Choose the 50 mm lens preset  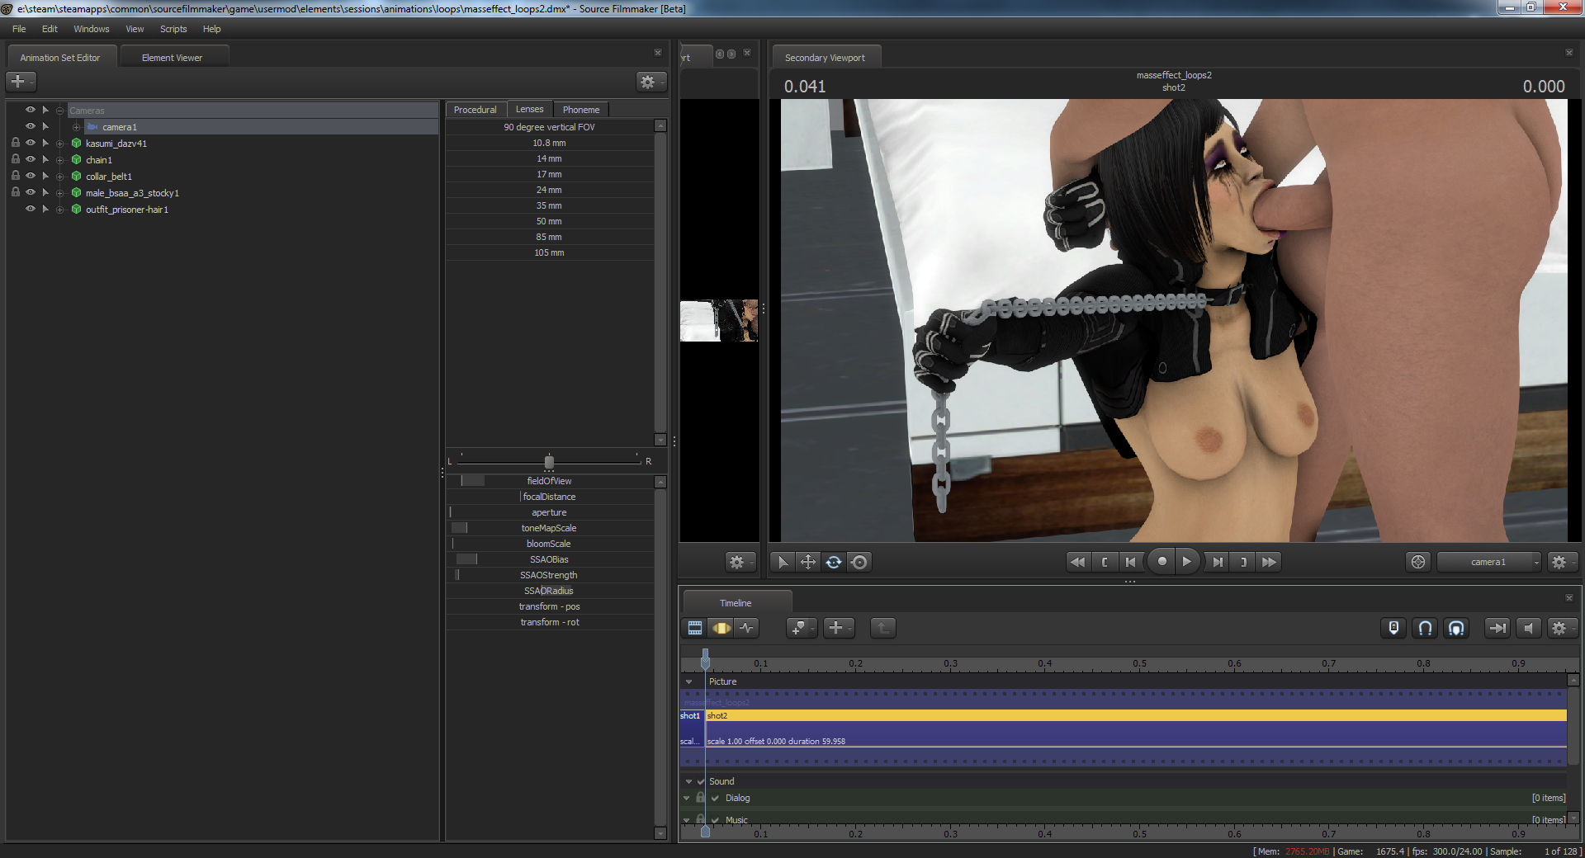[x=550, y=221]
